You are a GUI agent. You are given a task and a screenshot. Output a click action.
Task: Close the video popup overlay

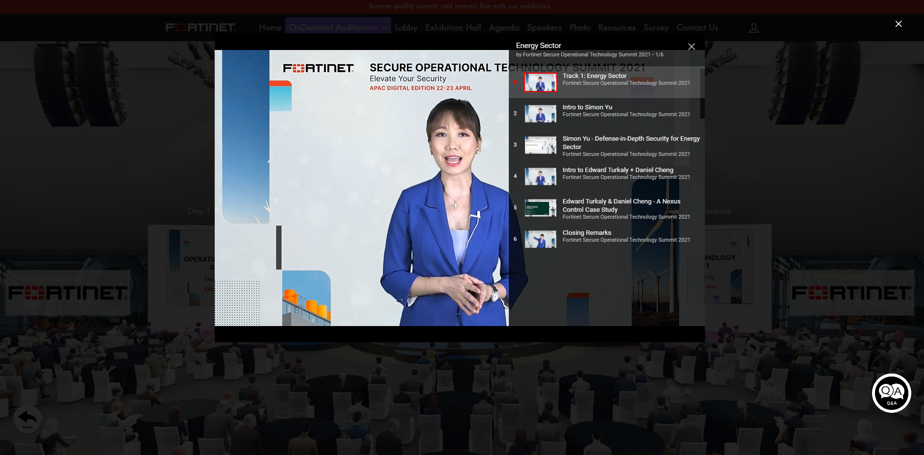[899, 24]
